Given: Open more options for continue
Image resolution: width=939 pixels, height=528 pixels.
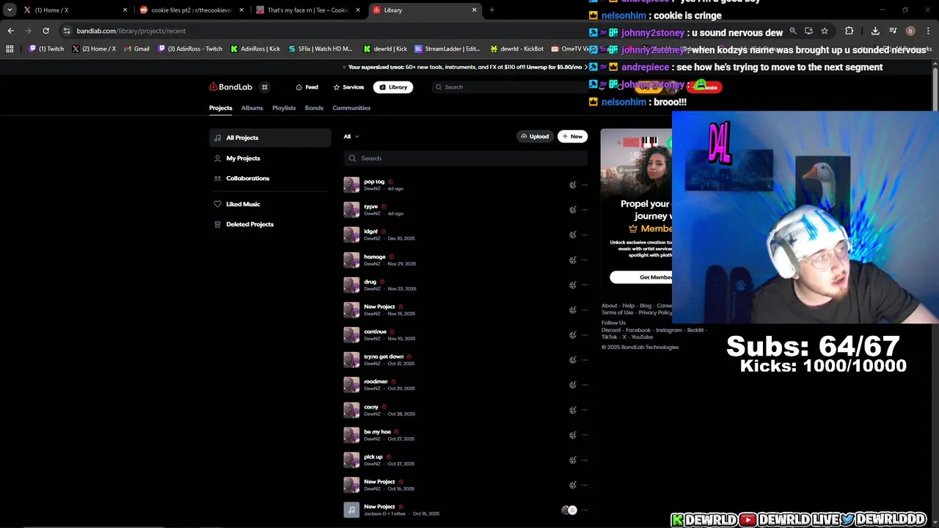Looking at the screenshot, I should click(585, 335).
